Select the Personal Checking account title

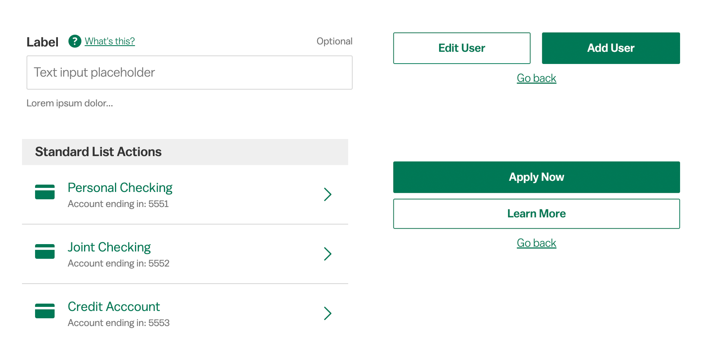[x=120, y=187]
